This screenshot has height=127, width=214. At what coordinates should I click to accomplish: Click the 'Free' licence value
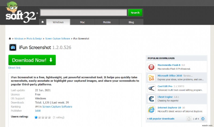point(38,94)
